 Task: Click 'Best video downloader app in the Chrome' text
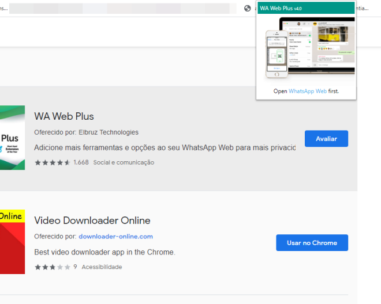pos(104,252)
